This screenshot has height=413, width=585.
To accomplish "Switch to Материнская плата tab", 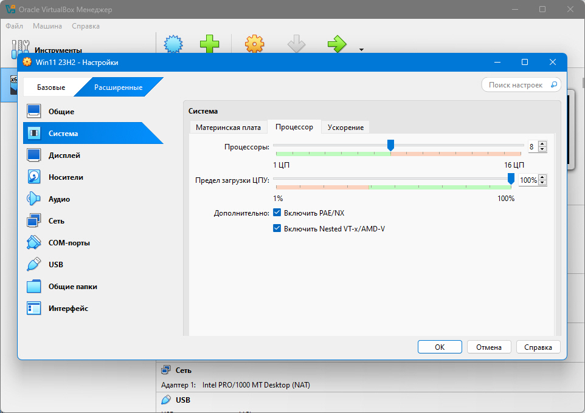I will tap(228, 127).
